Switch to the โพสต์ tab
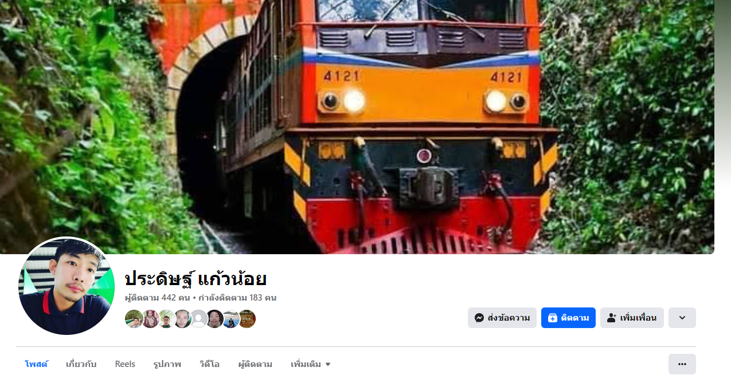Image resolution: width=731 pixels, height=379 pixels. pyautogui.click(x=36, y=364)
